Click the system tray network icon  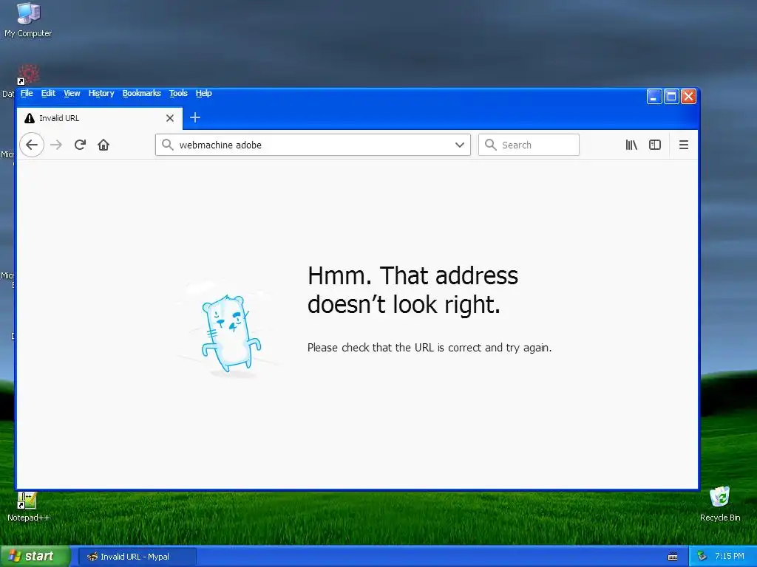pyautogui.click(x=702, y=557)
